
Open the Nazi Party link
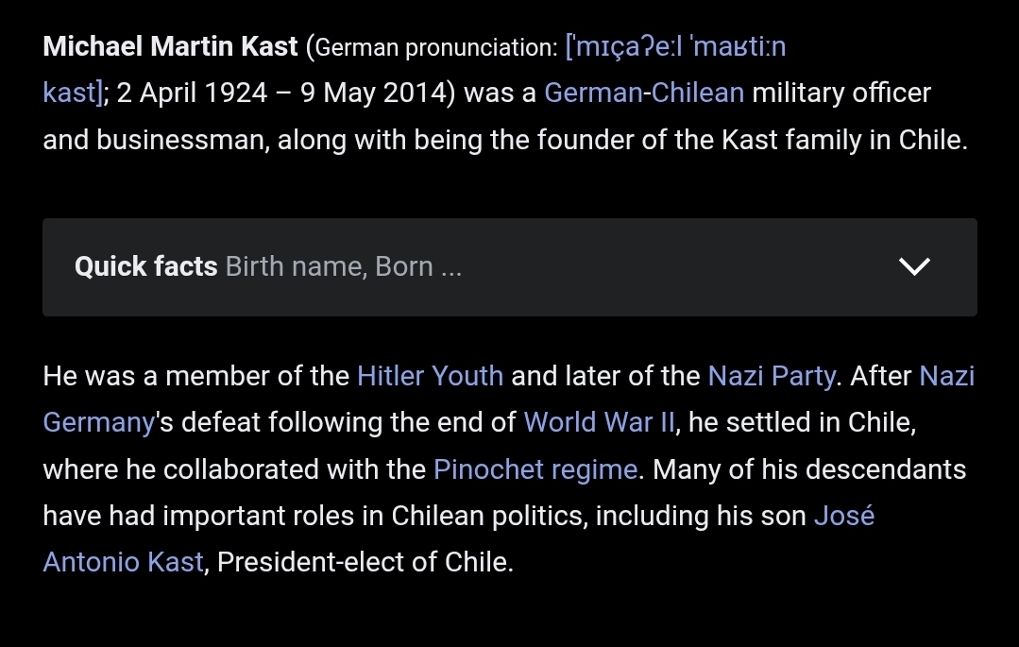(x=772, y=376)
